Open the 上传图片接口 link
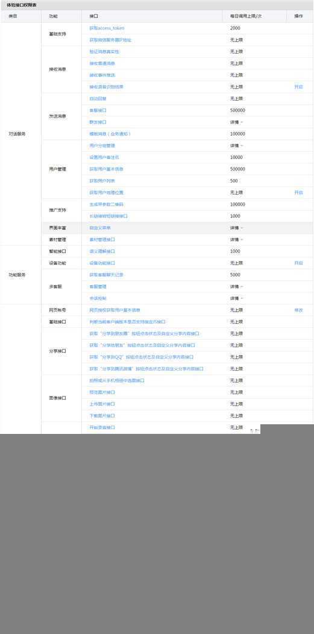The image size is (314, 634). click(x=102, y=404)
